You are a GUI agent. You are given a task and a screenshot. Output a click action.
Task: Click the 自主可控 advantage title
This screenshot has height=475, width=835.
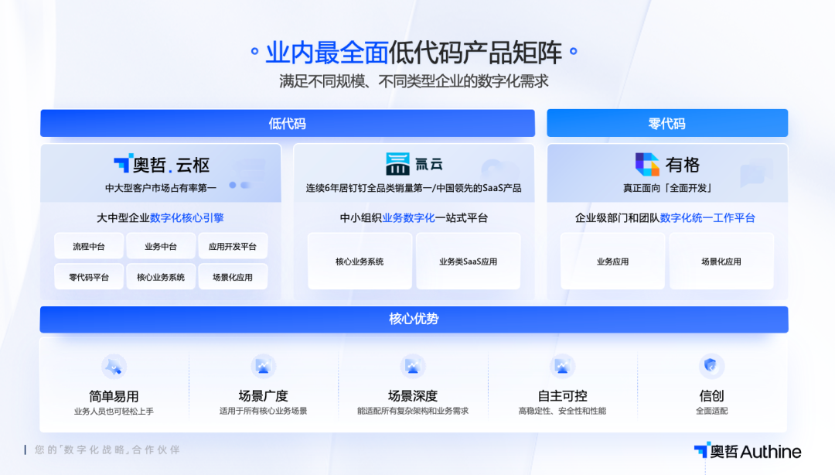(x=562, y=395)
